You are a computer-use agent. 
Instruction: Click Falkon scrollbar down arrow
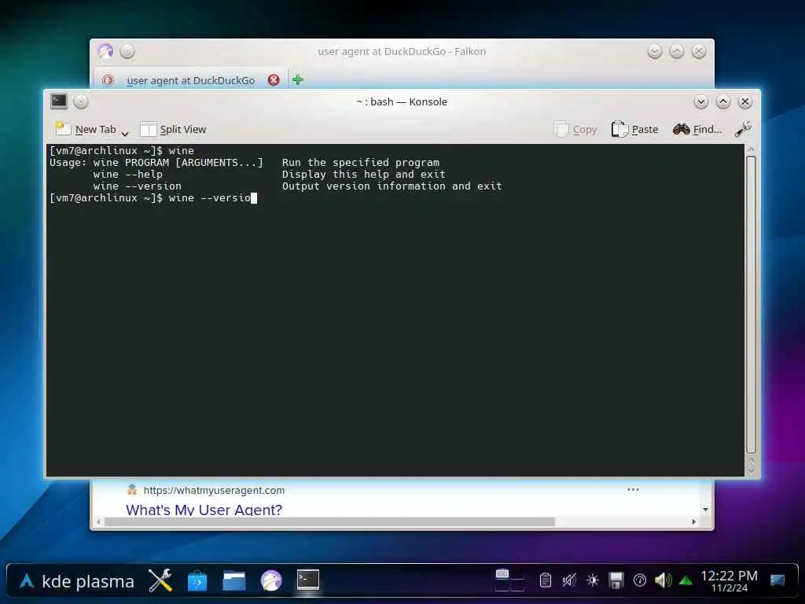(x=705, y=510)
